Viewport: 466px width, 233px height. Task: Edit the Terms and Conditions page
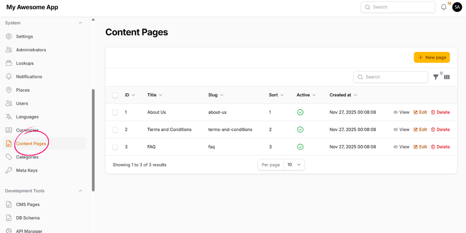tap(420, 129)
